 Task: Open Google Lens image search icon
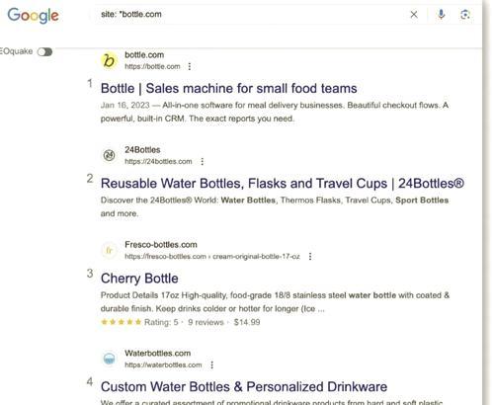pyautogui.click(x=464, y=14)
